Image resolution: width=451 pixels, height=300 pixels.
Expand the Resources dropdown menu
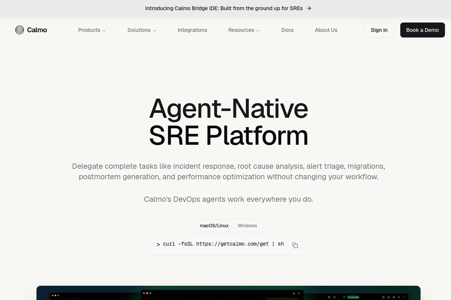(x=244, y=30)
